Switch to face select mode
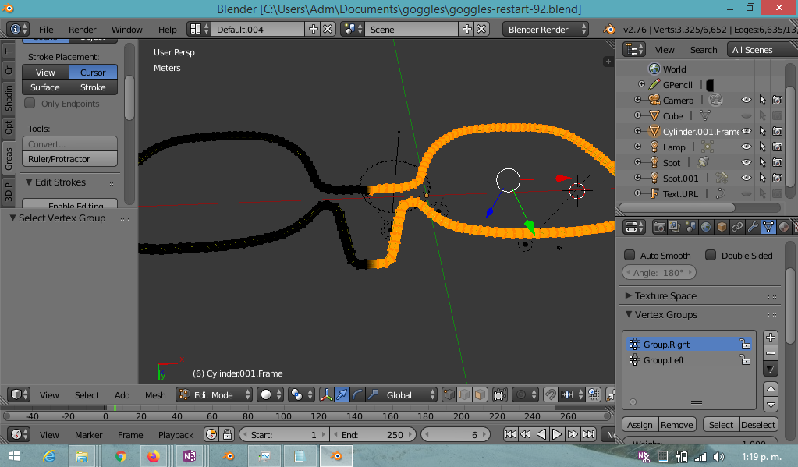Viewport: 798px width, 467px height. coord(480,394)
